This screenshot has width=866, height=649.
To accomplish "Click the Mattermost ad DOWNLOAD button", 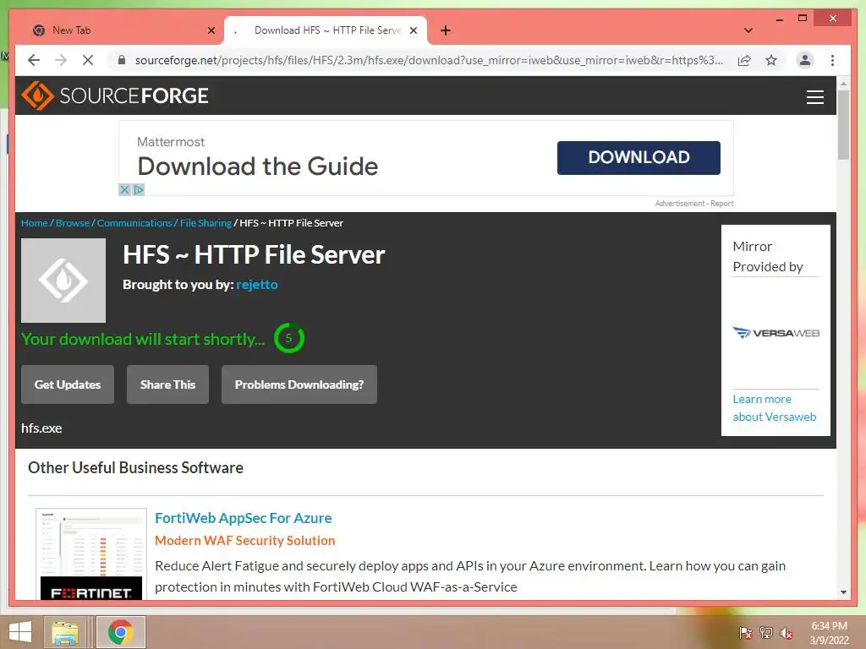I will point(639,158).
